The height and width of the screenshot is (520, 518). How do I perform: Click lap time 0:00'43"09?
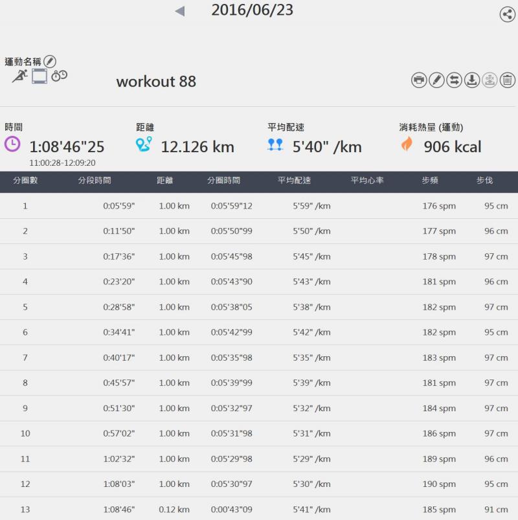click(x=231, y=510)
